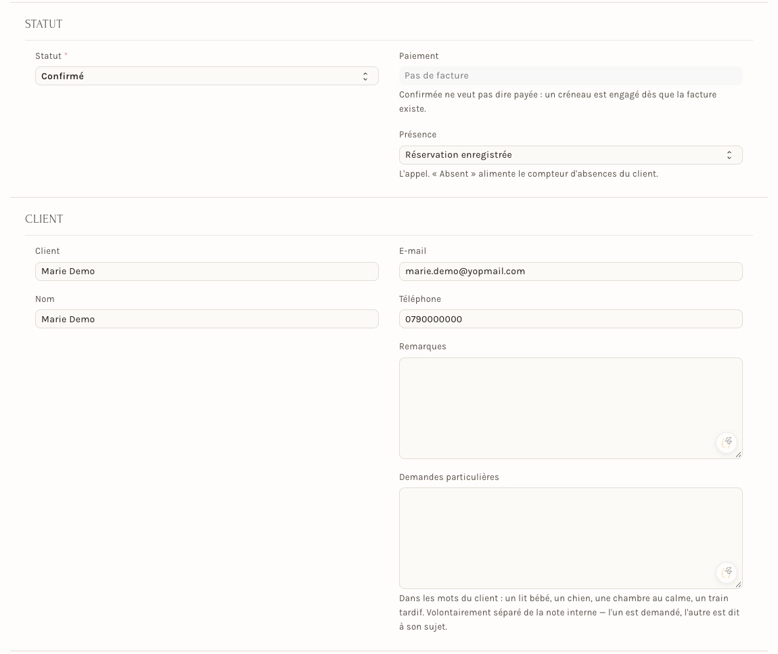The height and width of the screenshot is (654, 778).
Task: Open the Statut dropdown showing Confirmé
Action: [x=207, y=76]
